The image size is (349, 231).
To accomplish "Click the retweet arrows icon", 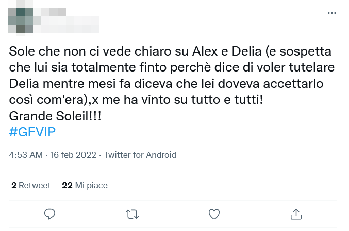I will click(x=132, y=213).
